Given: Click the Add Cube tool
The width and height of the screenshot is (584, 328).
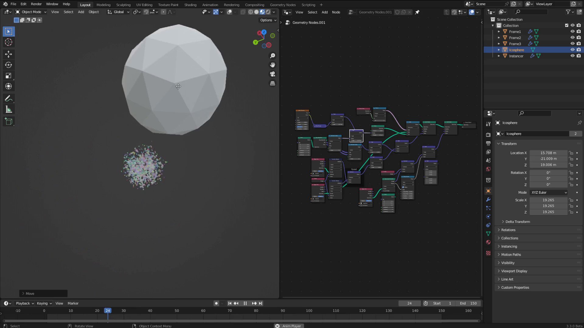Looking at the screenshot, I should (x=9, y=121).
